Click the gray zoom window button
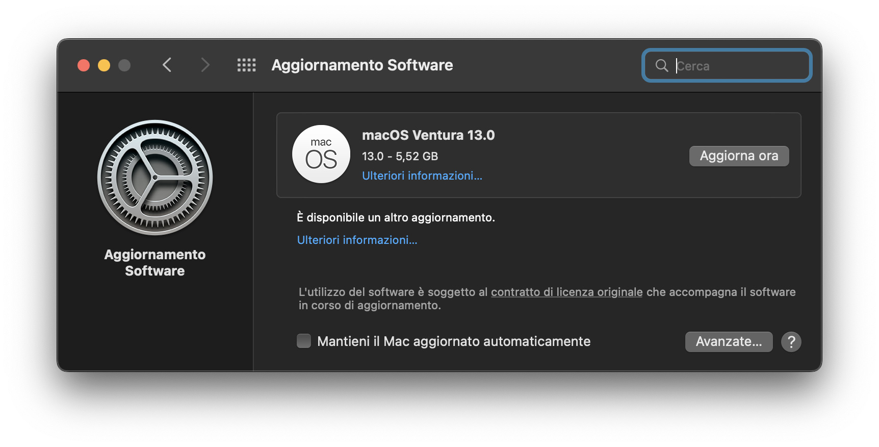 coord(124,65)
